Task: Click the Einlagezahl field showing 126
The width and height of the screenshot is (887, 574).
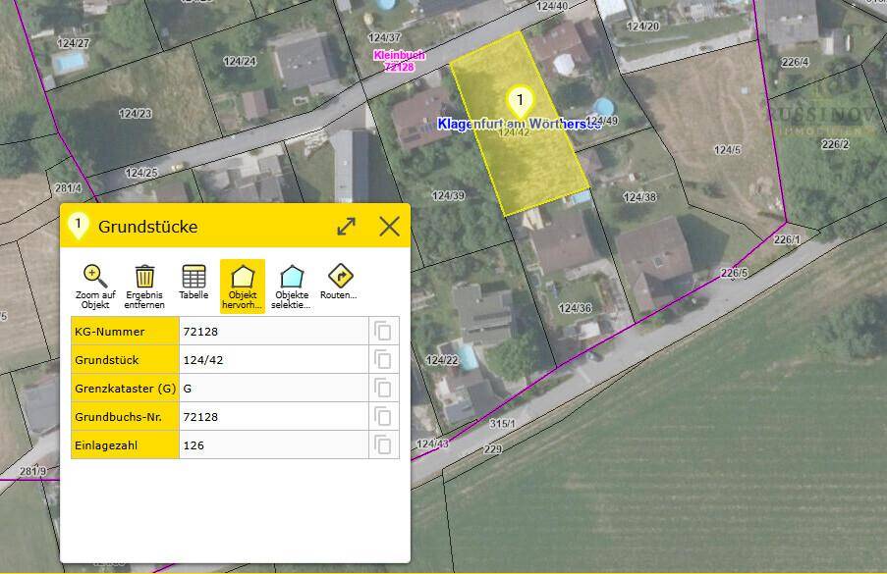Action: point(274,445)
